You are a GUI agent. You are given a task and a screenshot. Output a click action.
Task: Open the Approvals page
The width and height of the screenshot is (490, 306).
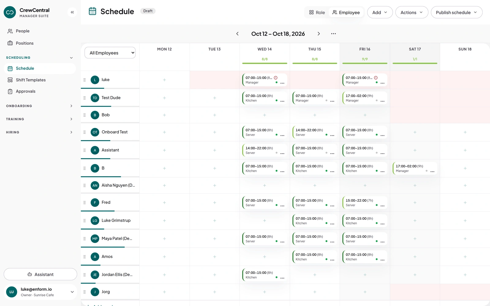click(x=40, y=91)
